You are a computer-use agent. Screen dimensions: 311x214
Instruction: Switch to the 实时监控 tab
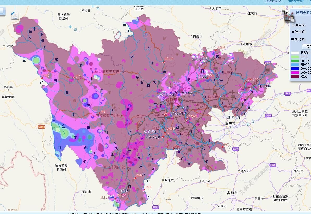[273, 1]
